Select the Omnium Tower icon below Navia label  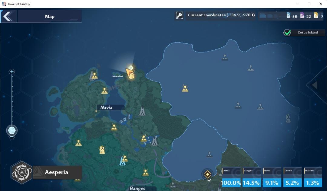tap(142, 111)
